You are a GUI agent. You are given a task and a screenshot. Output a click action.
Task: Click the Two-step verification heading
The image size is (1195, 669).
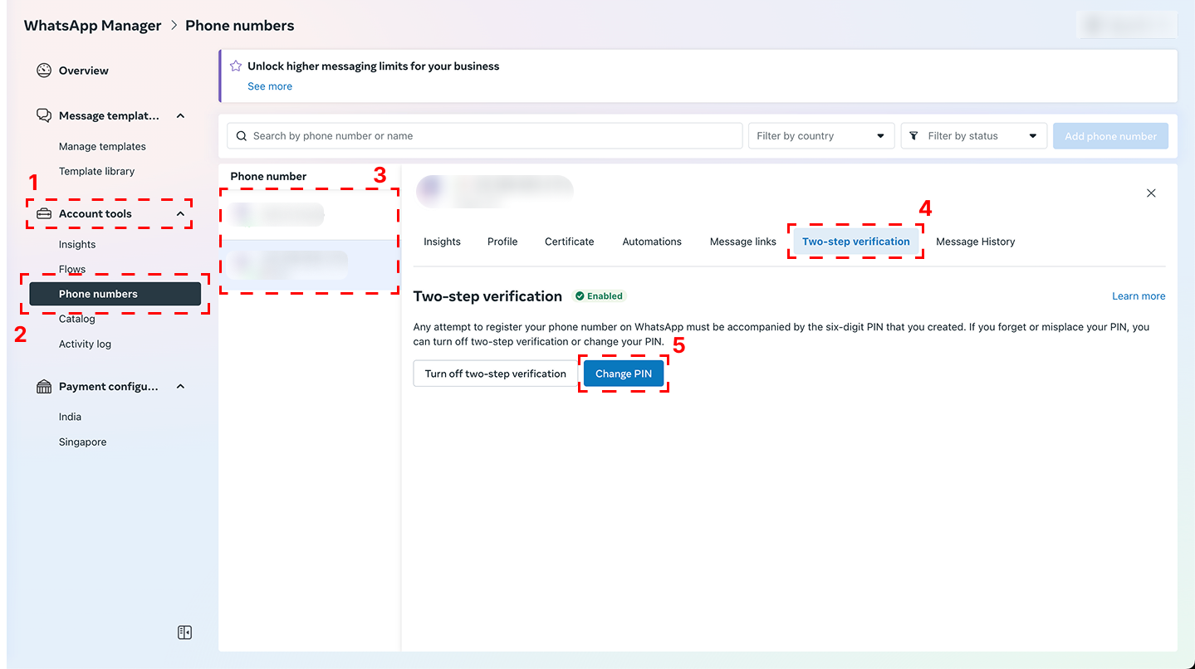pos(488,295)
